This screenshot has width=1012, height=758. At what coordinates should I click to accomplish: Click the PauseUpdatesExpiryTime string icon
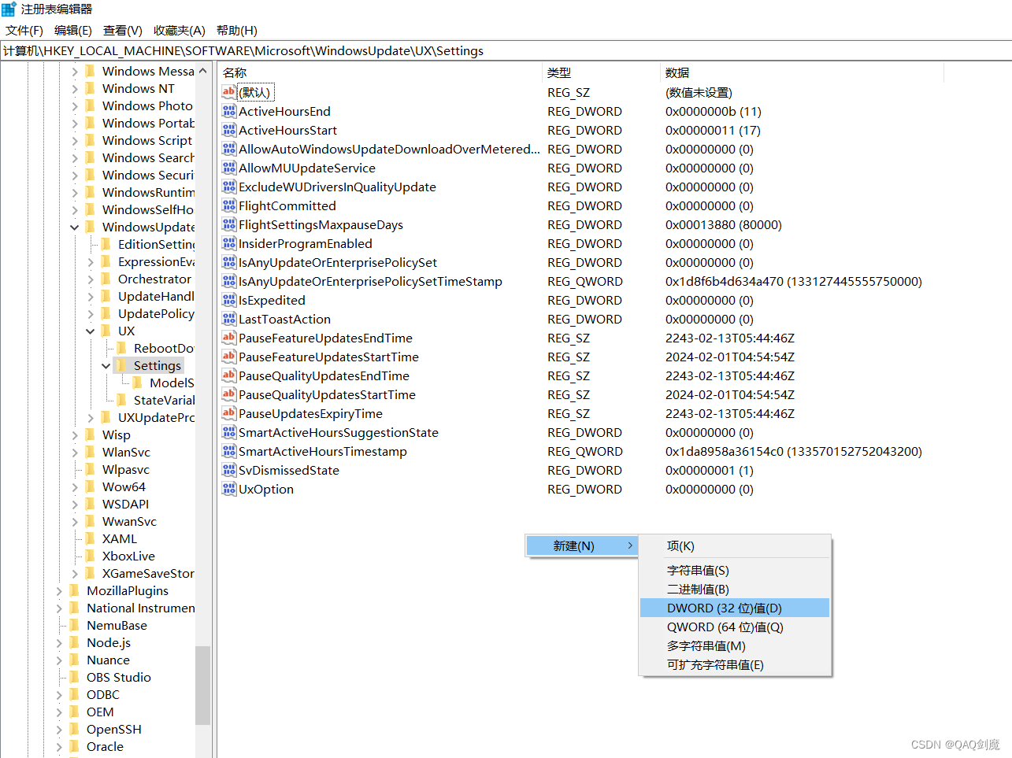click(229, 413)
